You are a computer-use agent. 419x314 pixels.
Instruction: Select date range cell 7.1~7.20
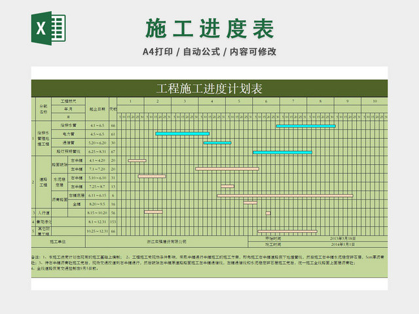pyautogui.click(x=98, y=169)
